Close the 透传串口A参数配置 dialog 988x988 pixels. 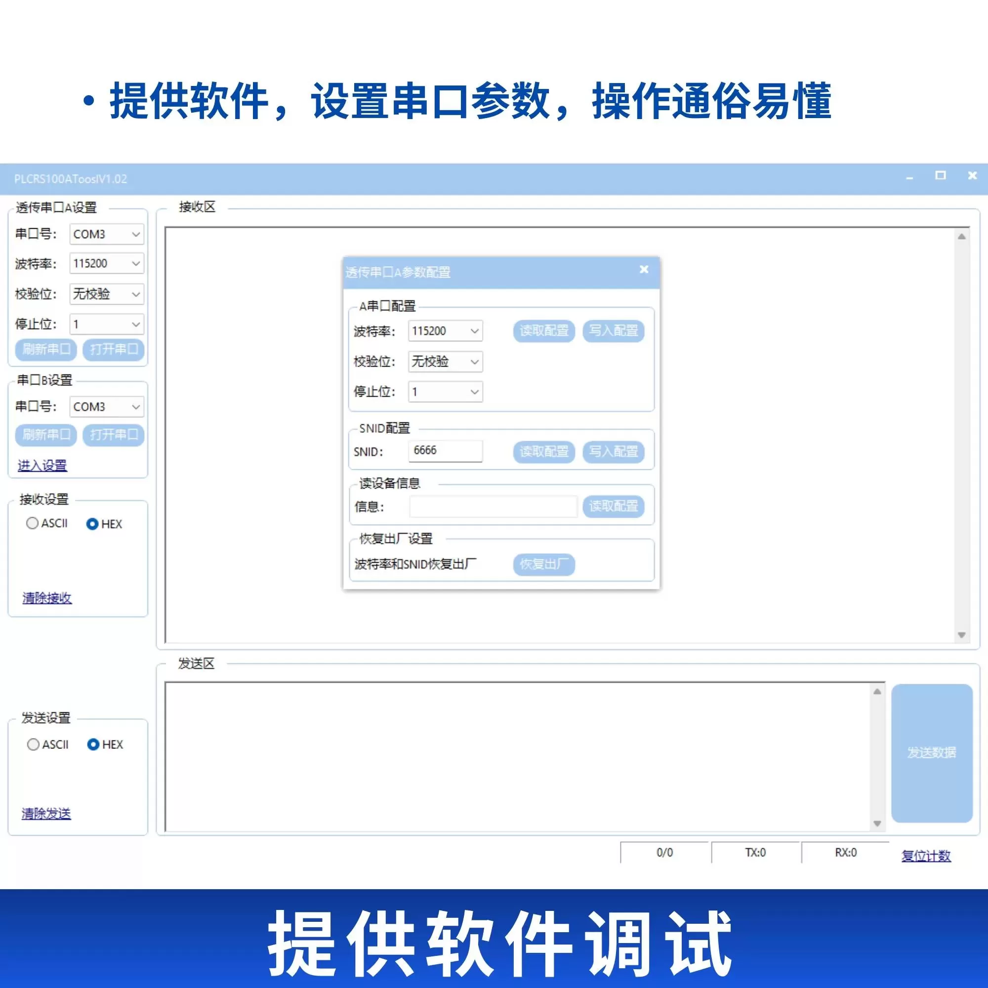click(x=644, y=270)
